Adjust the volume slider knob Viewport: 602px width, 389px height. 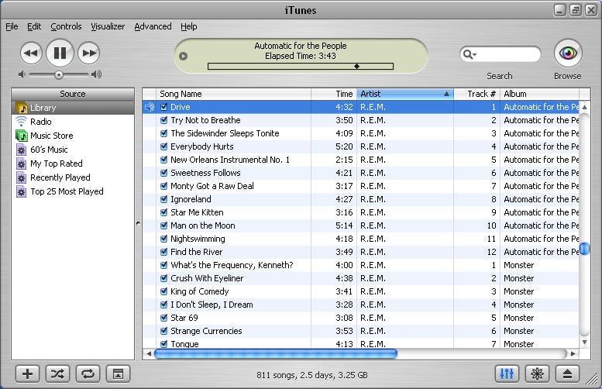[x=59, y=75]
